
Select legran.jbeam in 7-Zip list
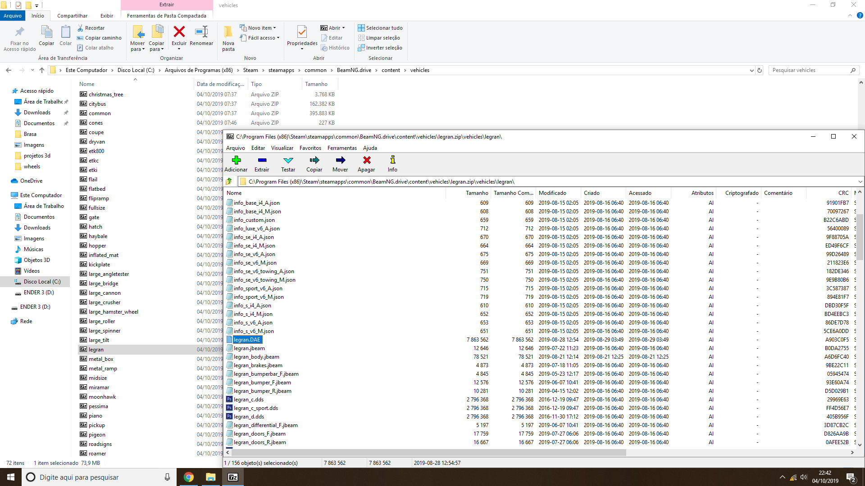[249, 348]
